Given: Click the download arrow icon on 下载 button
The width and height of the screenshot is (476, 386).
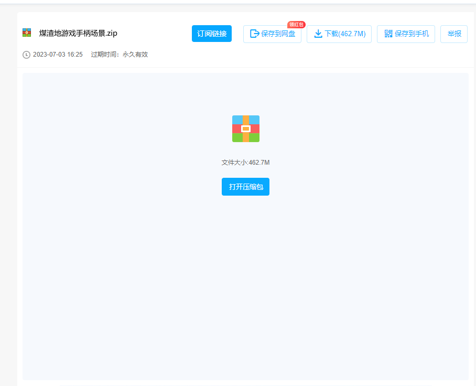Looking at the screenshot, I should tap(318, 33).
